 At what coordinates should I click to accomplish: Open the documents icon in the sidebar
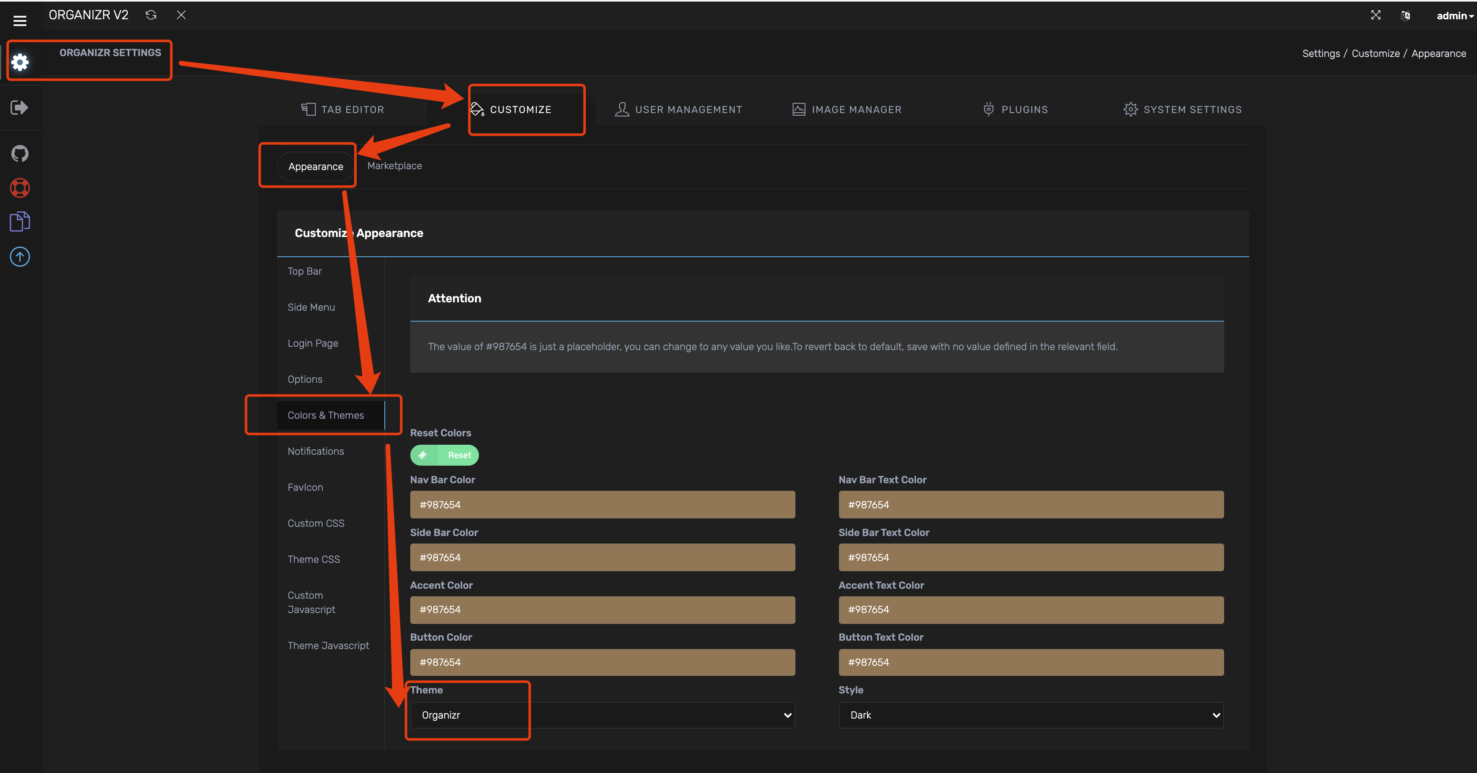20,222
